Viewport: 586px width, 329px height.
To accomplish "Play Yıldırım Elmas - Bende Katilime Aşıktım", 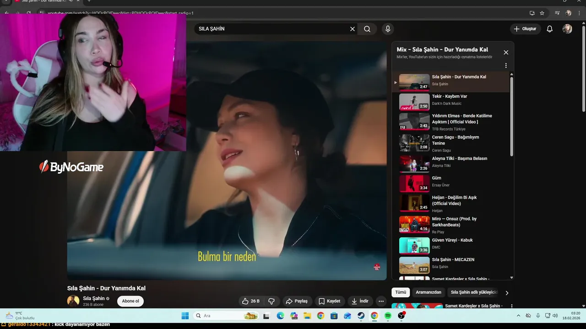I will click(451, 122).
